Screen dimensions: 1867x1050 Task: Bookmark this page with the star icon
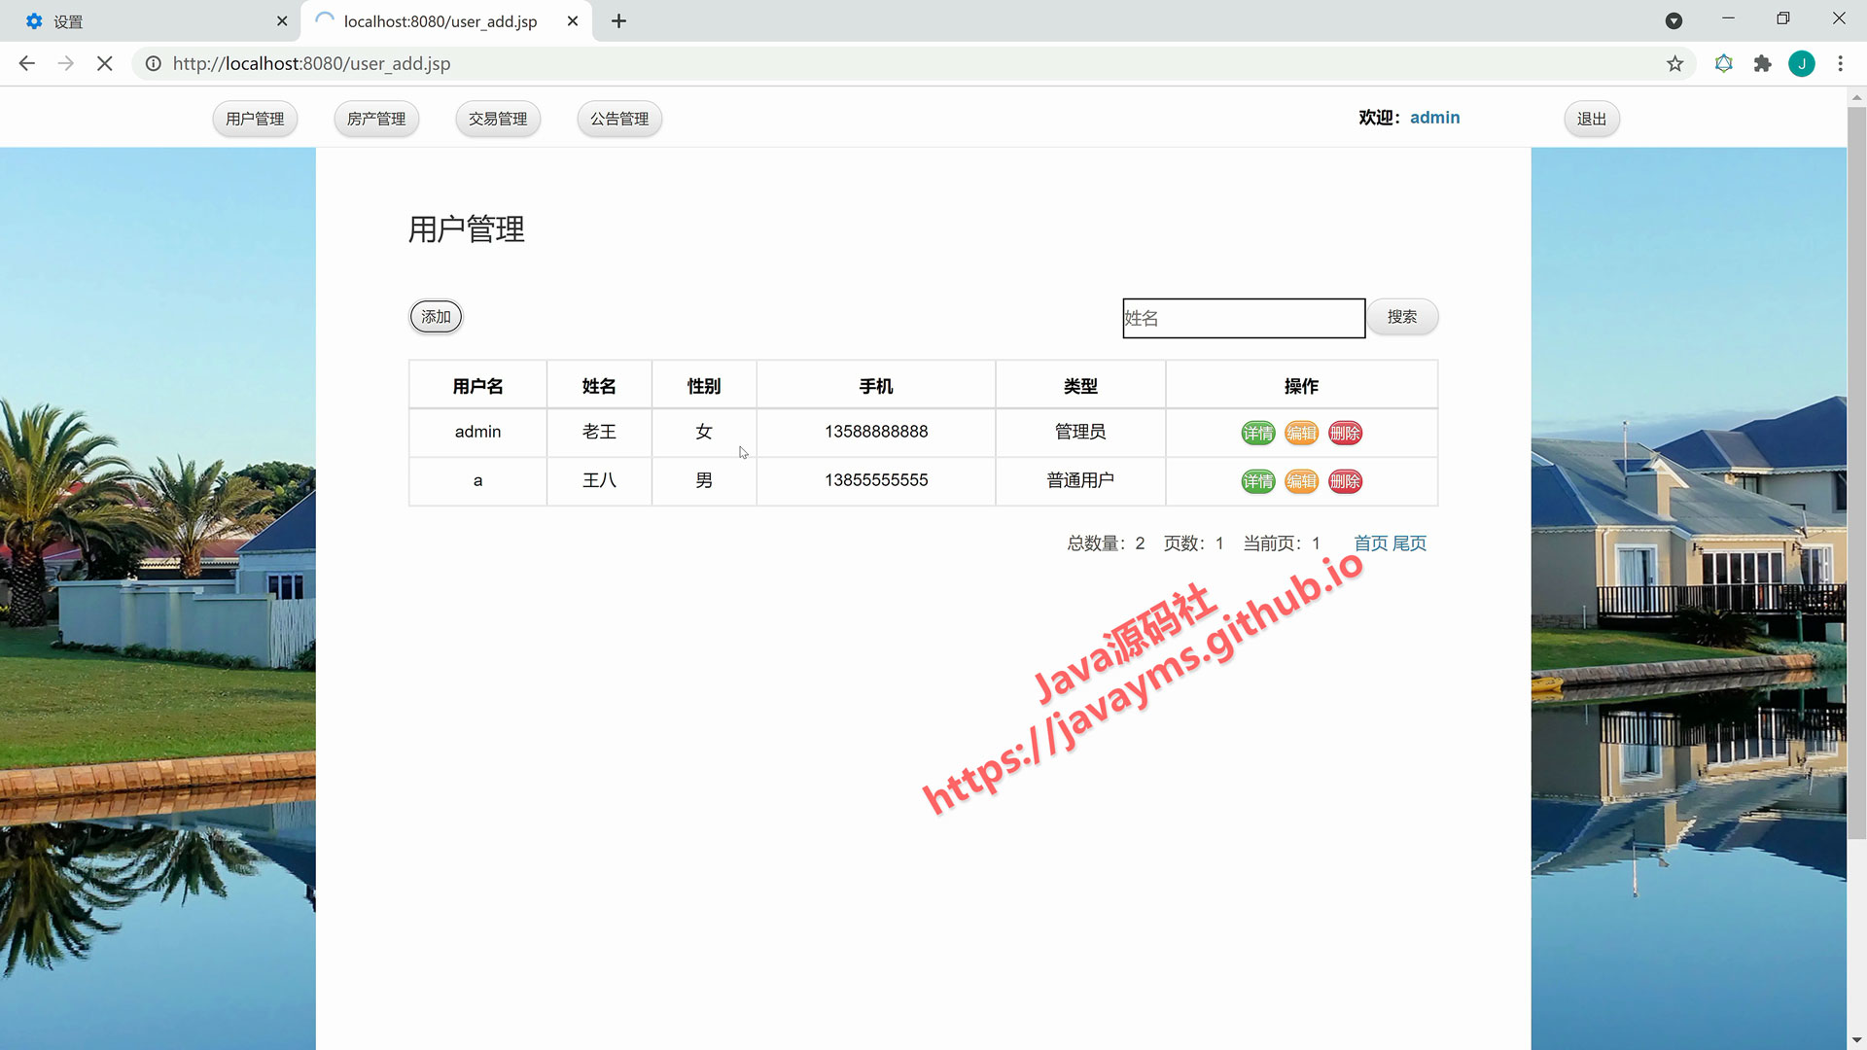point(1674,63)
